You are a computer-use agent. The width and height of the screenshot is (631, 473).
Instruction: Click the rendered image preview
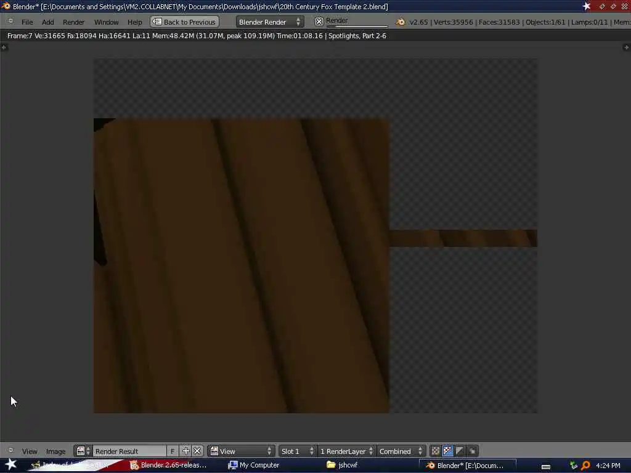point(315,236)
